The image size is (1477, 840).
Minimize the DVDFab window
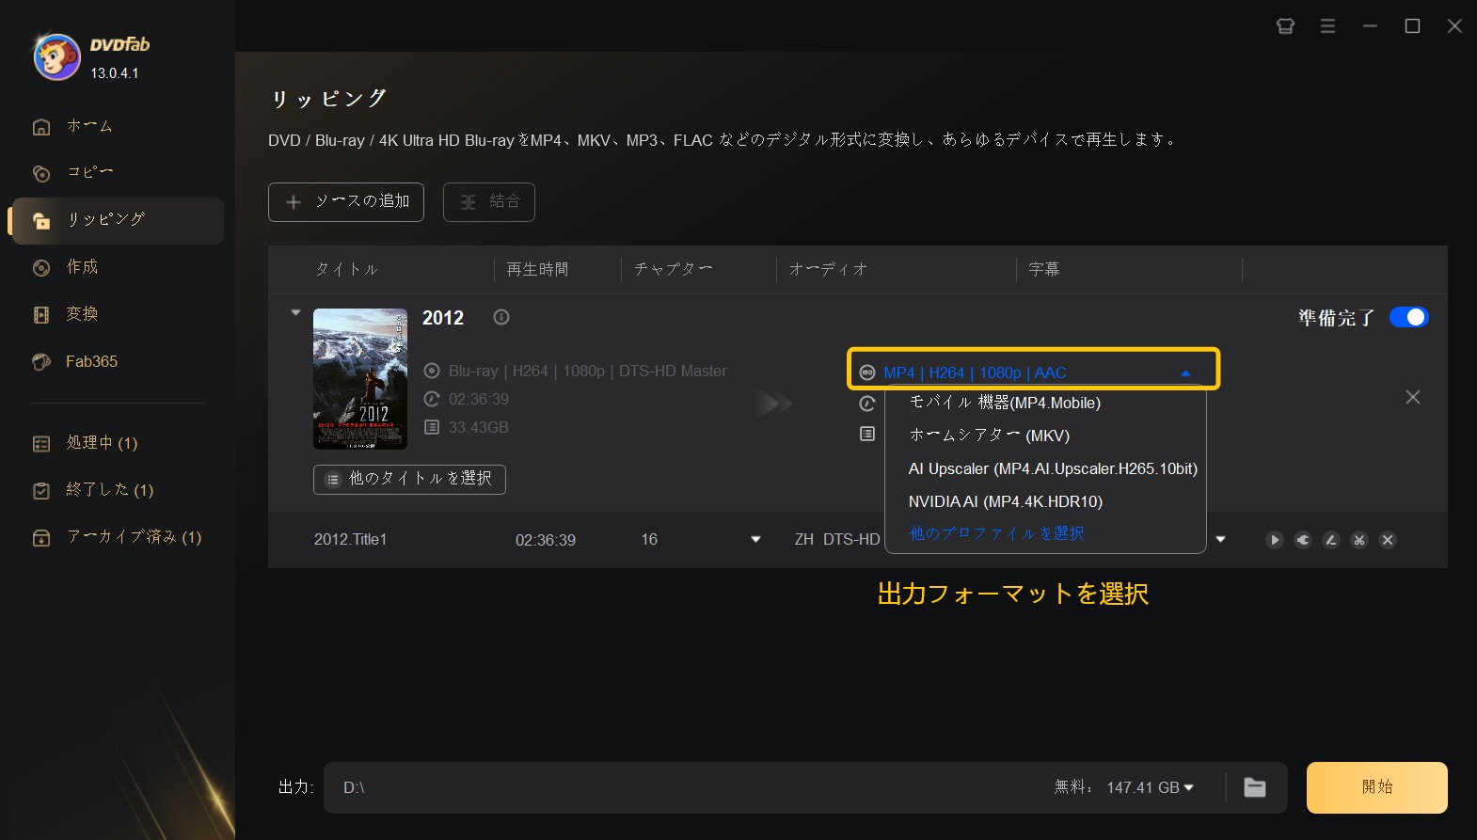click(x=1370, y=26)
